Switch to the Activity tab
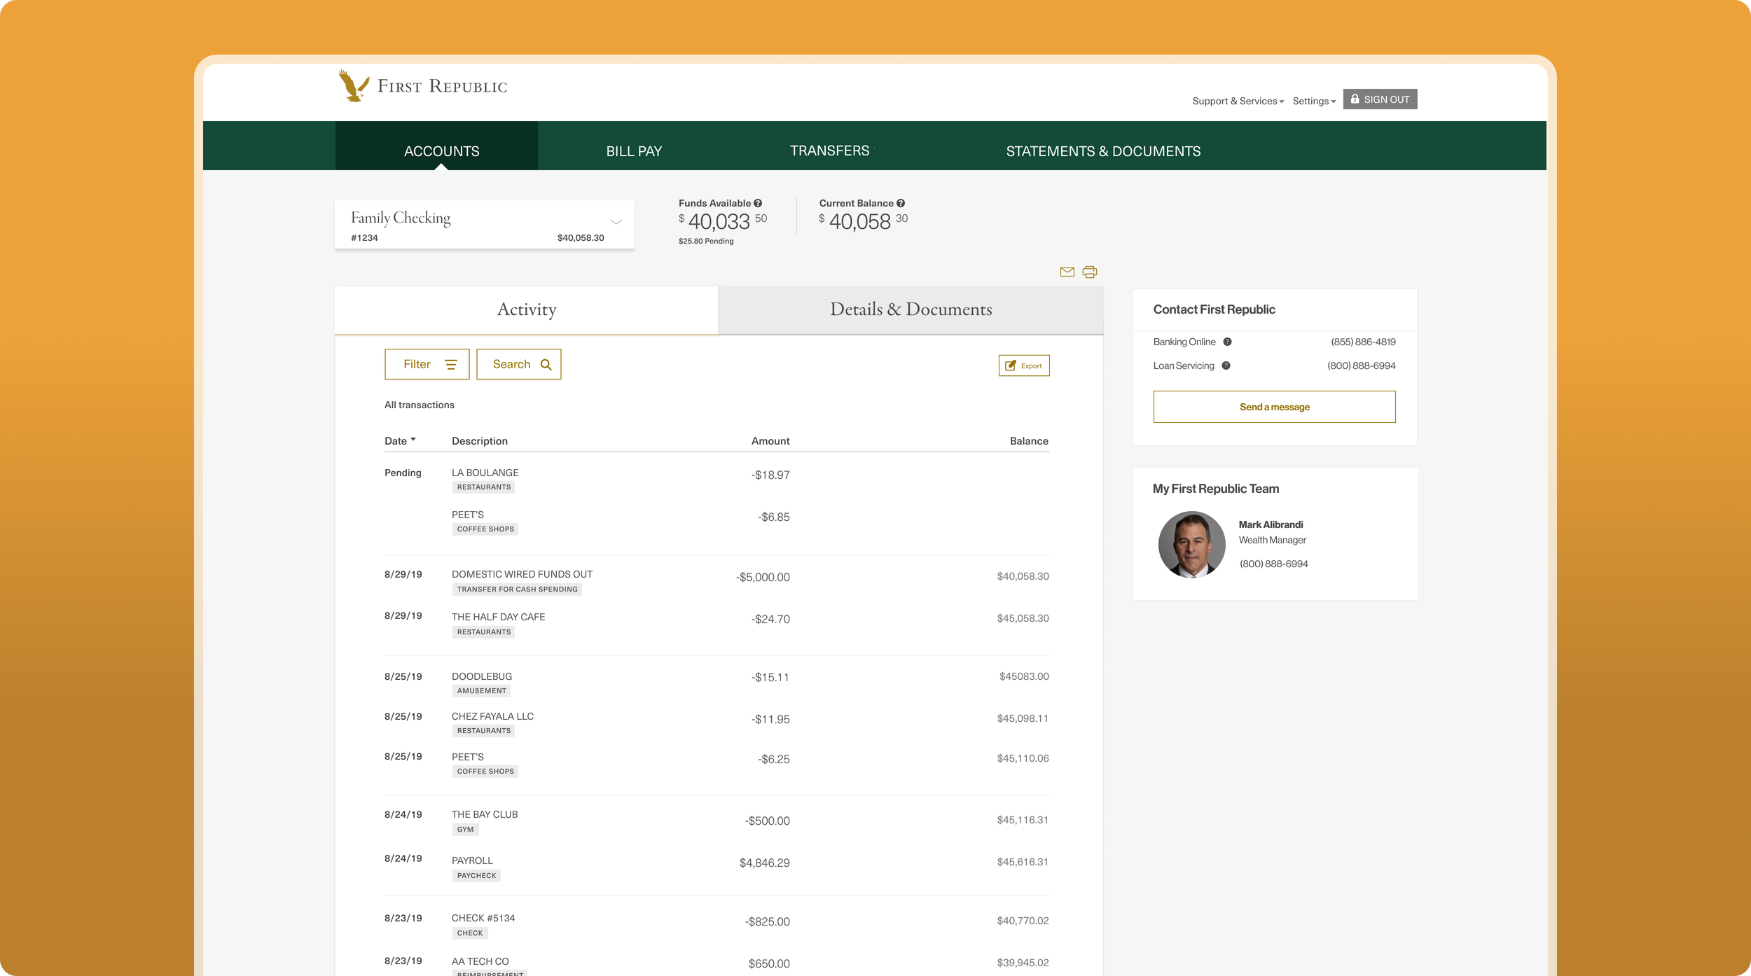The width and height of the screenshot is (1751, 976). (x=527, y=310)
